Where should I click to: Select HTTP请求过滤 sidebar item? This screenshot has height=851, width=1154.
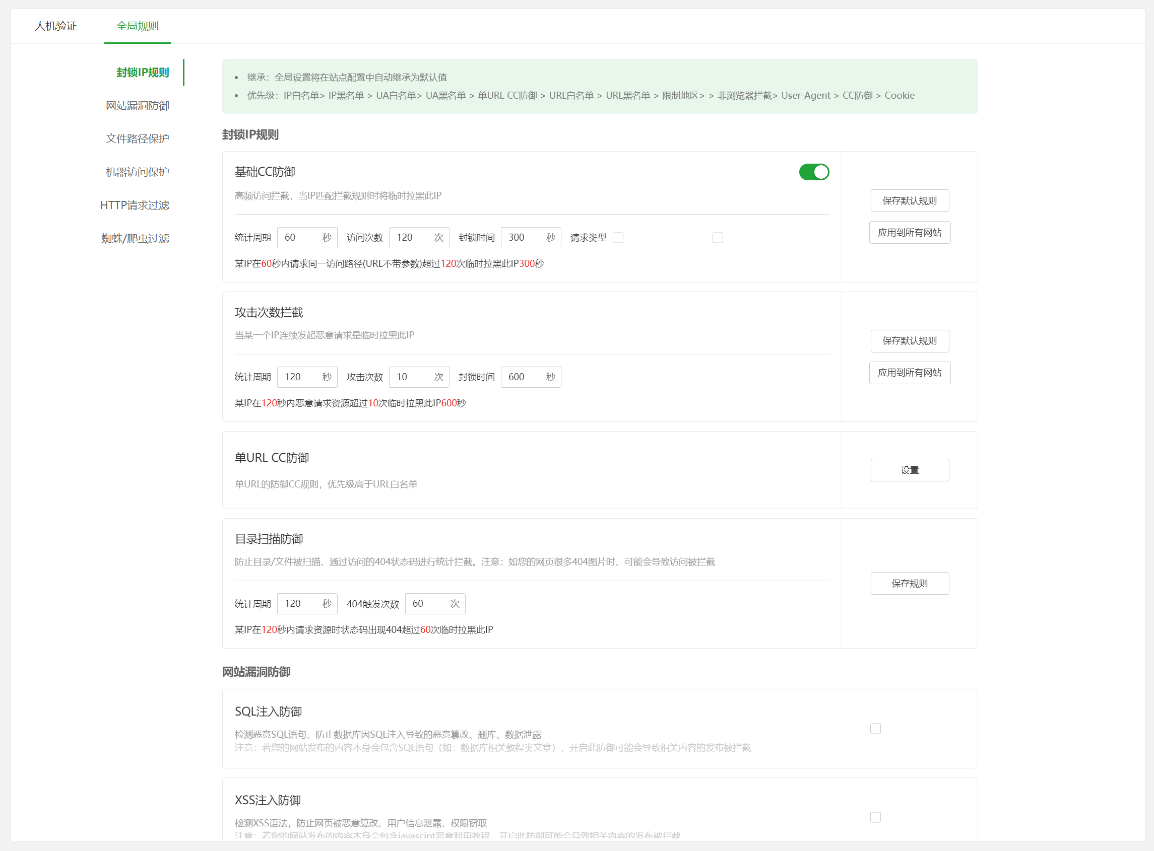coord(135,205)
